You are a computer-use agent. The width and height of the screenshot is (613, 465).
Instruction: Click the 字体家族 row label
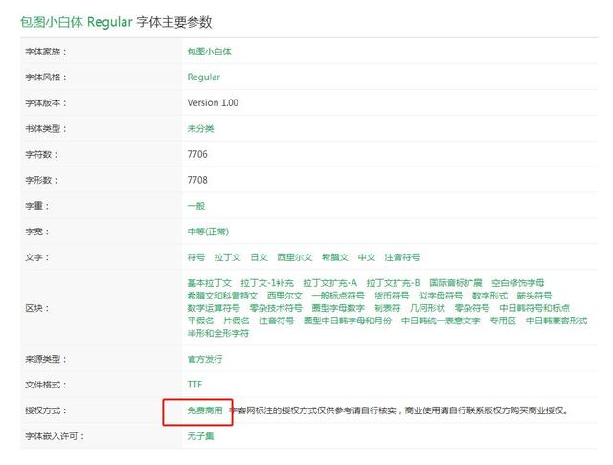(46, 52)
